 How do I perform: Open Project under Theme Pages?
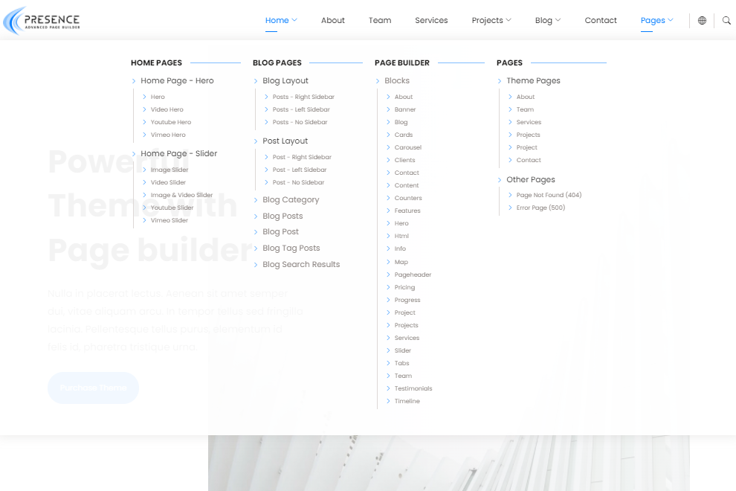[526, 147]
